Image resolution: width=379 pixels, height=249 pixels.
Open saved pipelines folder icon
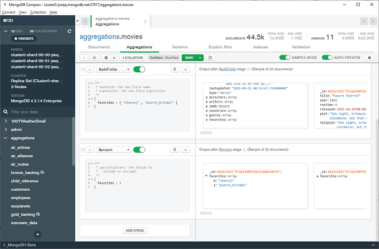coord(94,58)
